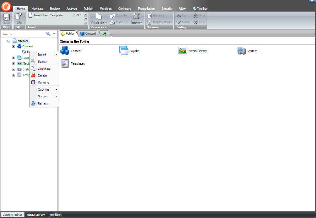The height and width of the screenshot is (218, 316).
Task: Collapse the sitecore tree node
Action: (9, 41)
